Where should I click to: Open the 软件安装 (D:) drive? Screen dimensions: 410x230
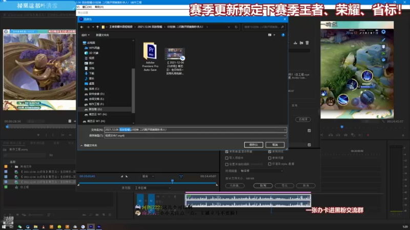94,94
